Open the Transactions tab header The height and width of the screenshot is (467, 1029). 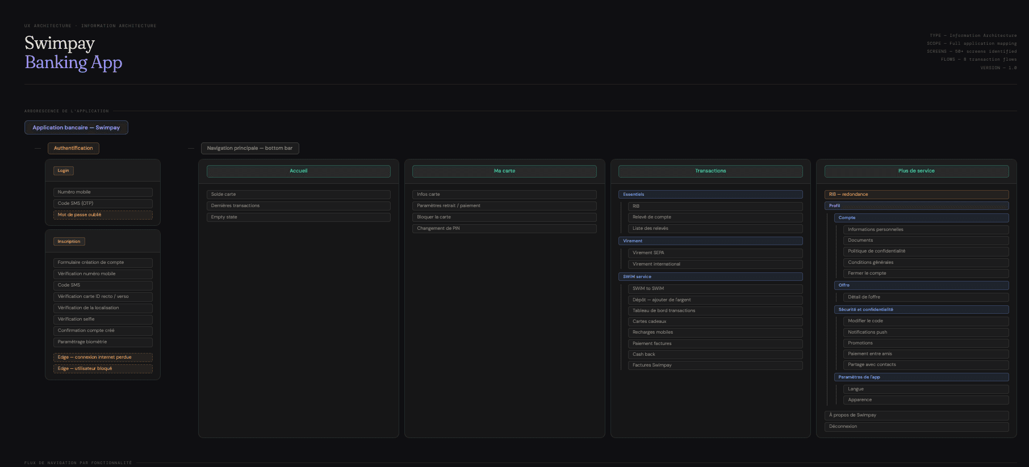point(710,171)
